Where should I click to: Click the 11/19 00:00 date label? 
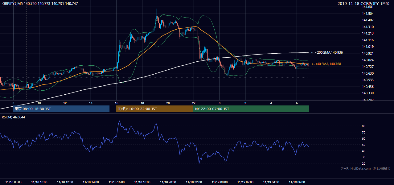pos(220,182)
